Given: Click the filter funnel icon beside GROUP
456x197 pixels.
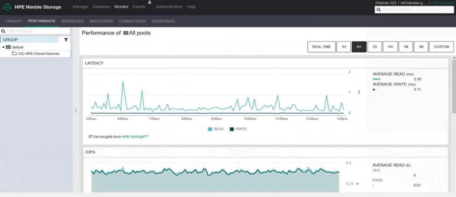Looking at the screenshot, I should tap(66, 40).
